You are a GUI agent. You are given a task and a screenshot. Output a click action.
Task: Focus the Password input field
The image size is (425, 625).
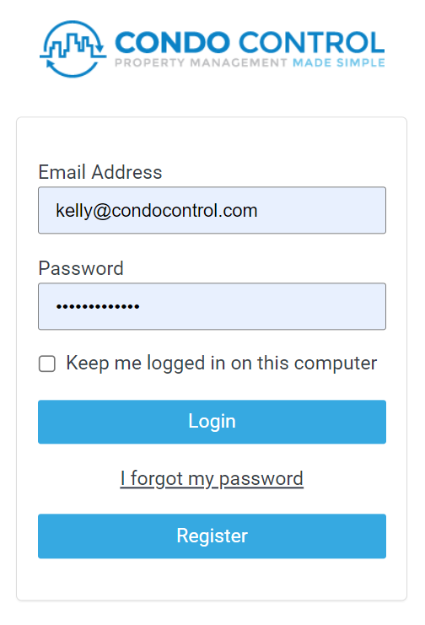(212, 306)
